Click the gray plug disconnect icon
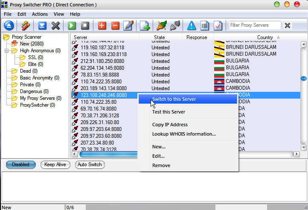The image size is (308, 210). point(175,26)
